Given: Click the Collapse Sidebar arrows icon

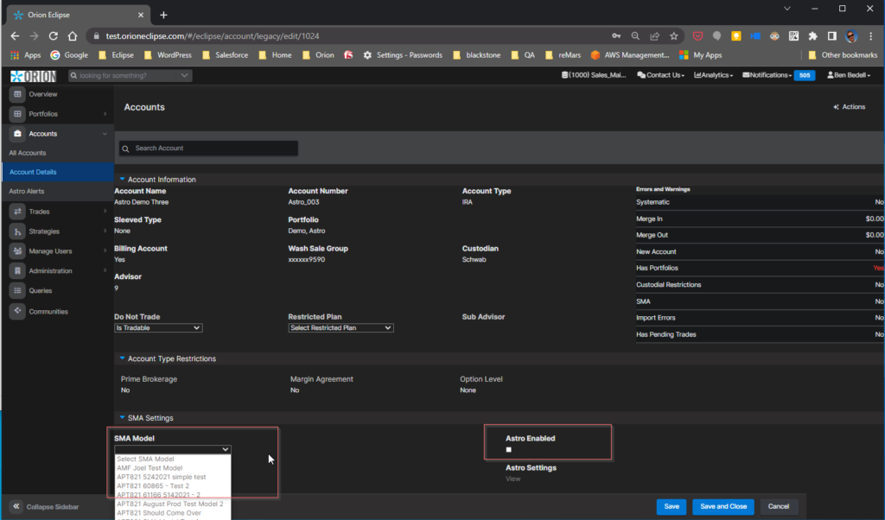Looking at the screenshot, I should (16, 506).
